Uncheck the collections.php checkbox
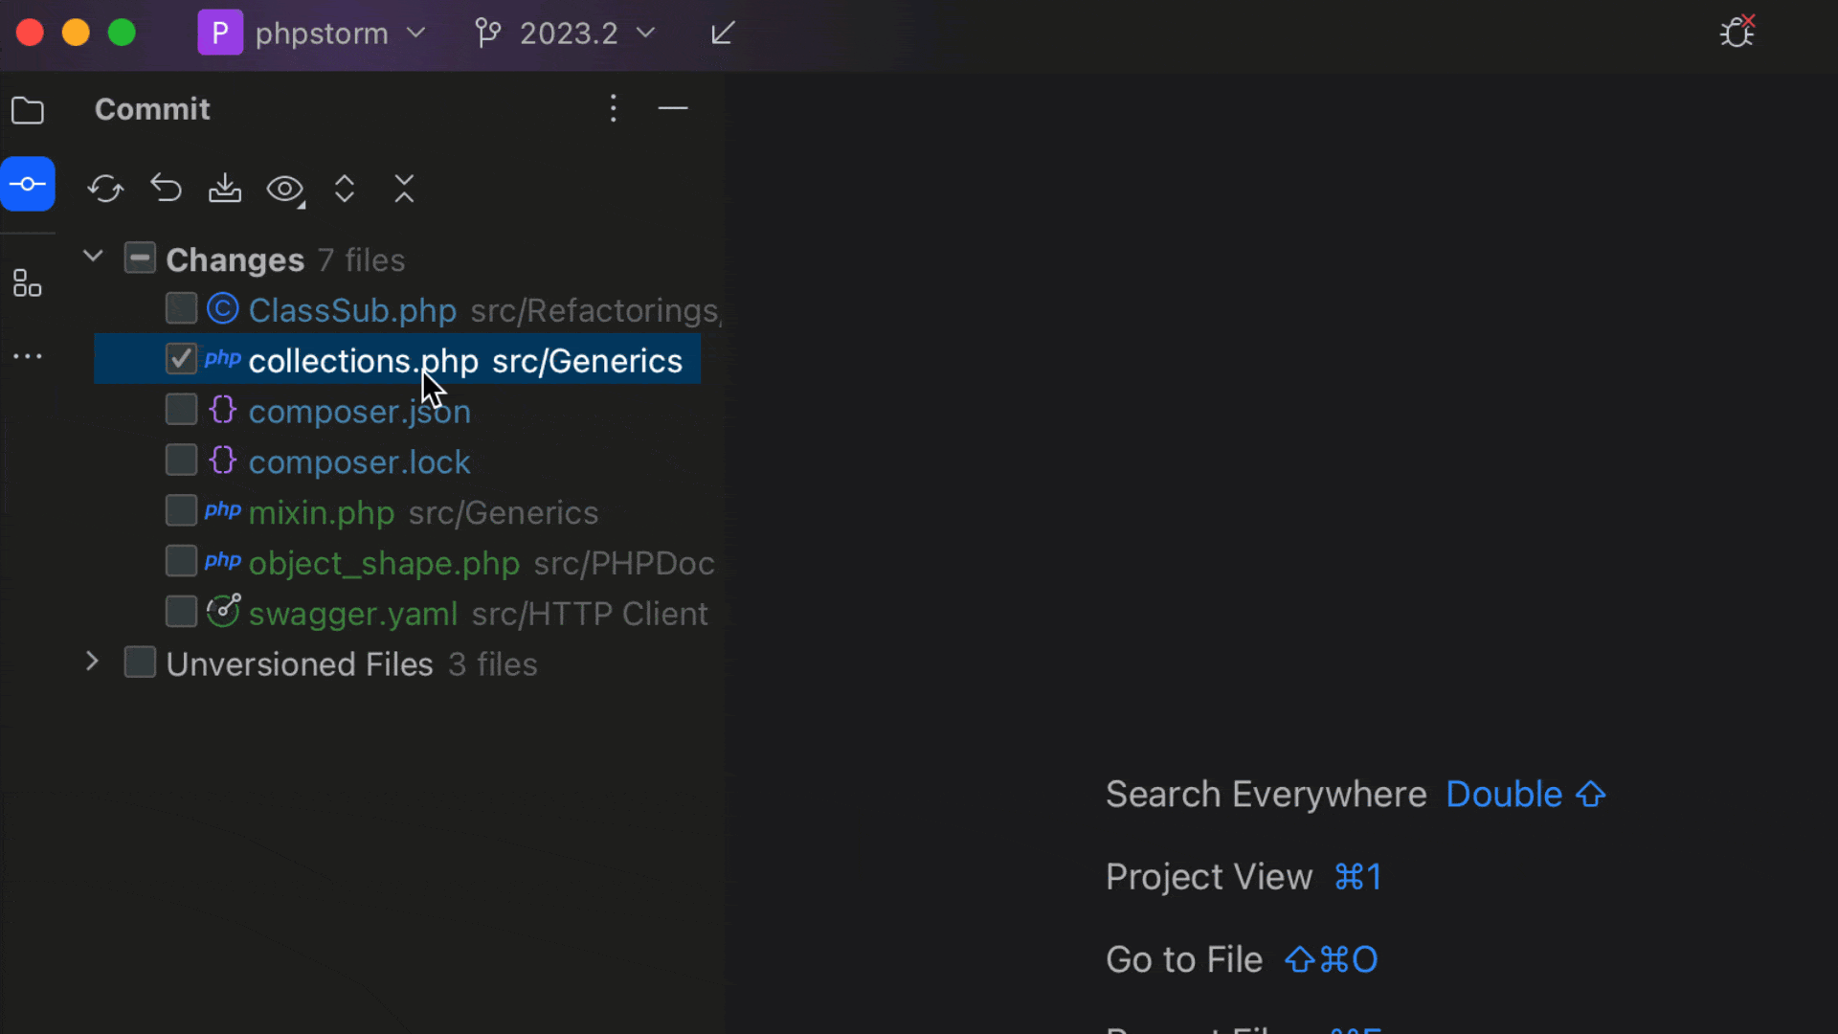This screenshot has height=1034, width=1838. click(x=181, y=359)
